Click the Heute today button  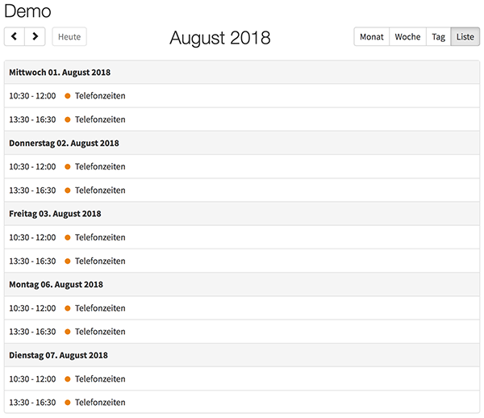tap(69, 37)
